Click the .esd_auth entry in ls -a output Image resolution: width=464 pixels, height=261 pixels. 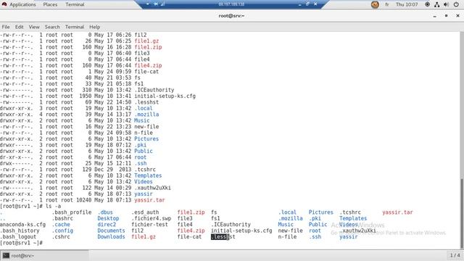click(x=145, y=212)
